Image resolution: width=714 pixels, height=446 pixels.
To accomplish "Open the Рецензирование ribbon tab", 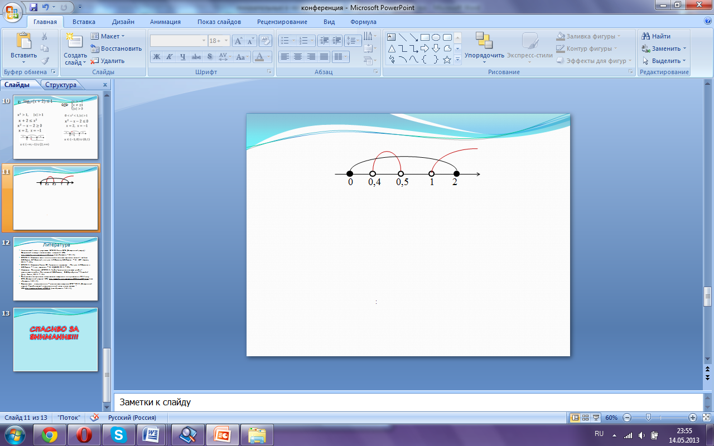I will (282, 22).
